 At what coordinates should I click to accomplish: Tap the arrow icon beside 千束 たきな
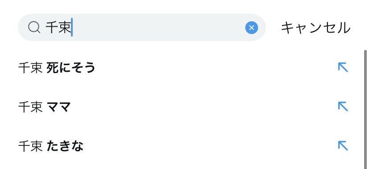click(x=343, y=146)
